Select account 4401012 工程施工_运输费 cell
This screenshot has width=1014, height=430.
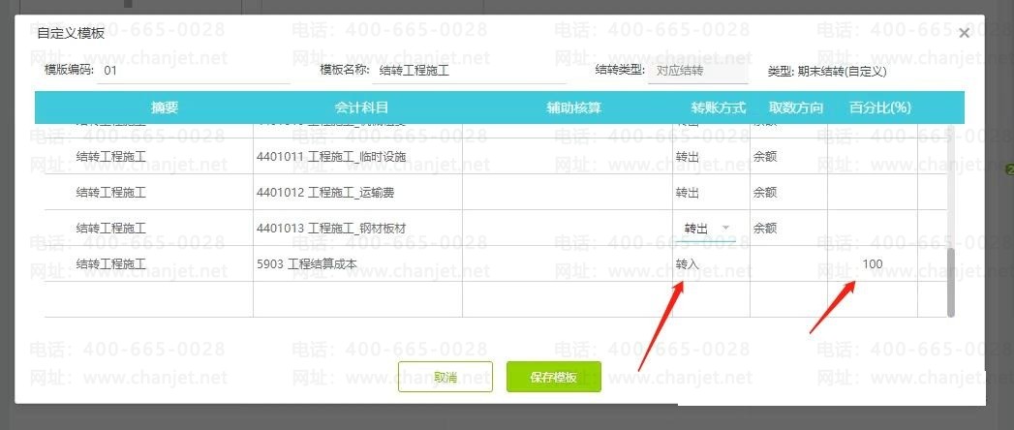point(357,192)
